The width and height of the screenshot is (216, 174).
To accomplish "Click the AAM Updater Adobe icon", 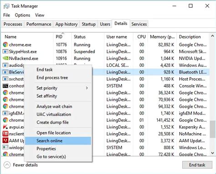I will [x=5, y=141].
